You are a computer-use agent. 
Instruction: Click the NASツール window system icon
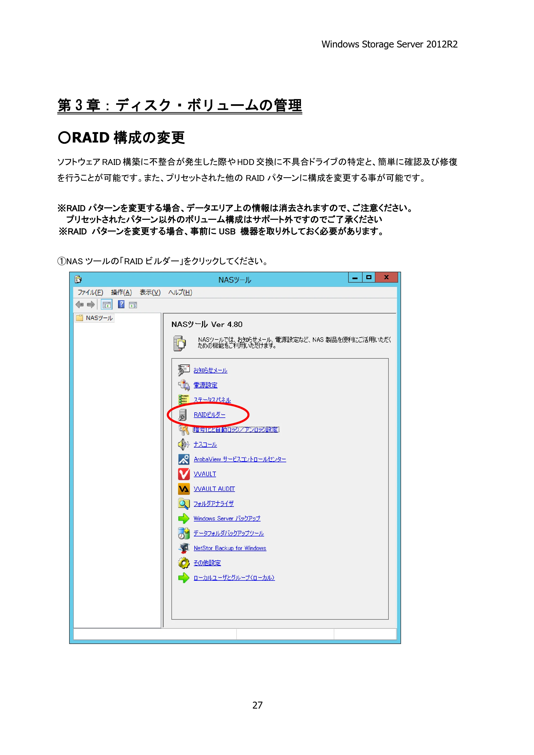tap(78, 279)
